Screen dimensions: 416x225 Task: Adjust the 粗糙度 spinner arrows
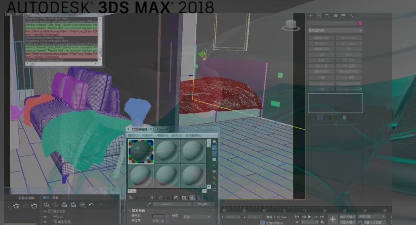coord(163,221)
